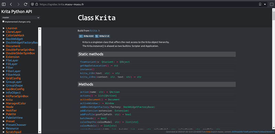
Task: Expand the CloneLayer tree triangle
Action: (4, 32)
